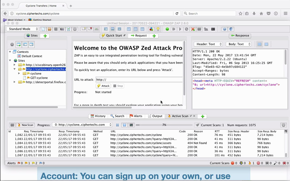Switch to the Quick Start tab

click(x=114, y=36)
